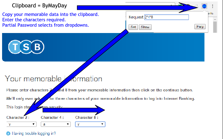Click 'Having trouble logging in?' link

point(34,133)
